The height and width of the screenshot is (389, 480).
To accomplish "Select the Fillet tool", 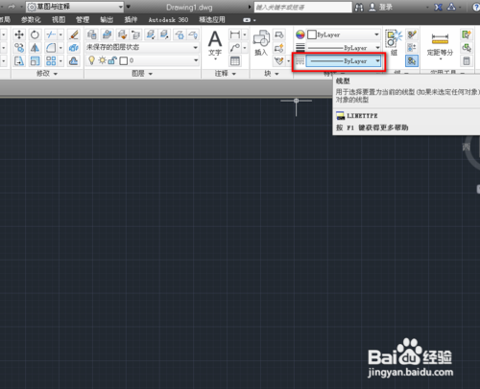I will pos(51,48).
